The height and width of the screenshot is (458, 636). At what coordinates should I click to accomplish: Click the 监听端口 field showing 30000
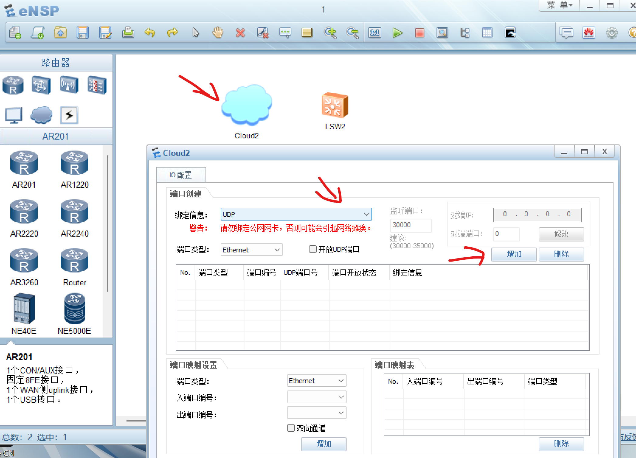410,225
